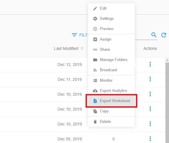Click the scrollbar up arrow

167,60
